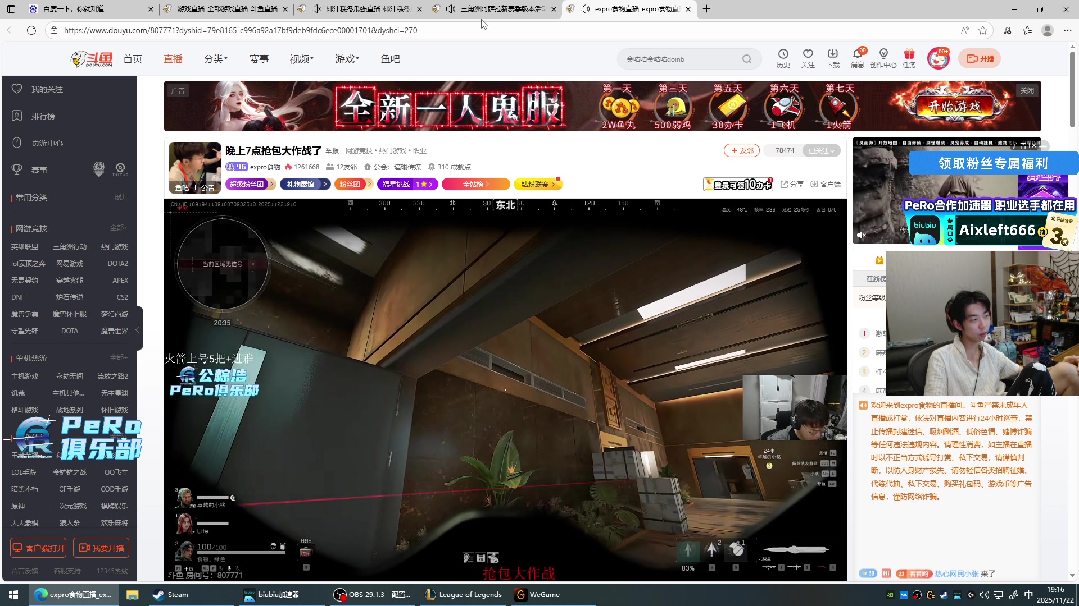The width and height of the screenshot is (1079, 606).
Task: Click the 任务 gift box icon
Action: (909, 54)
